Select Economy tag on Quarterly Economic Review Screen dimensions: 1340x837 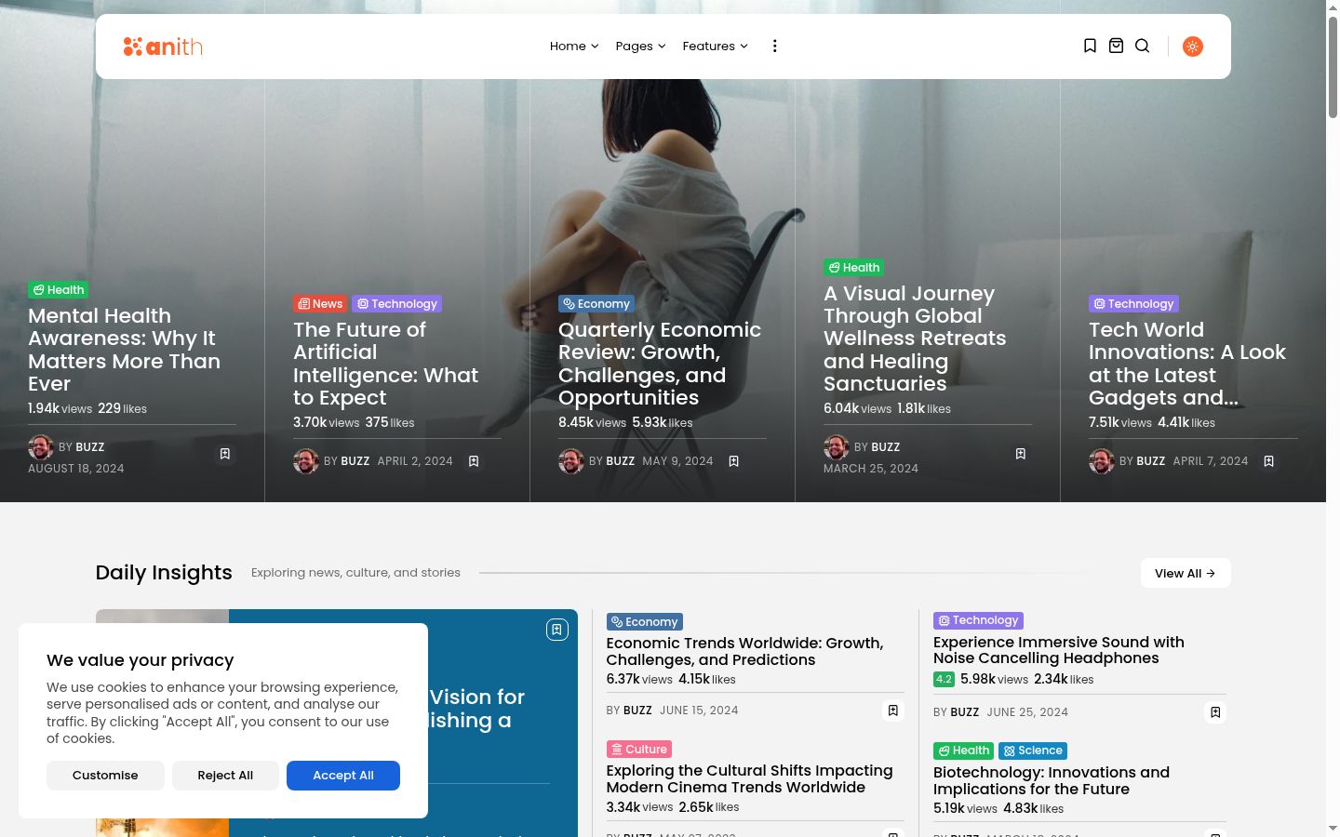[x=596, y=304]
